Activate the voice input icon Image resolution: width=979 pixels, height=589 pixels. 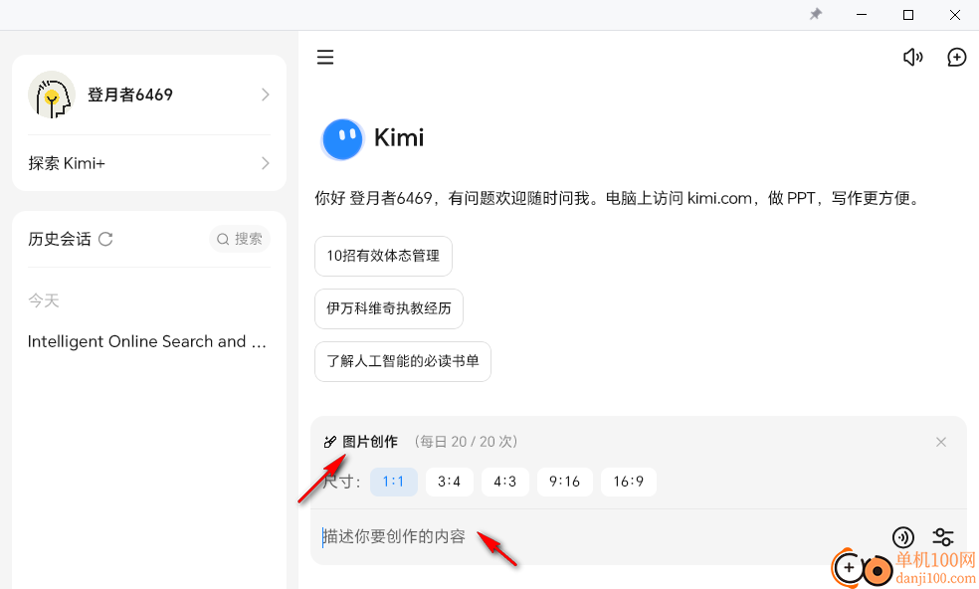point(902,537)
